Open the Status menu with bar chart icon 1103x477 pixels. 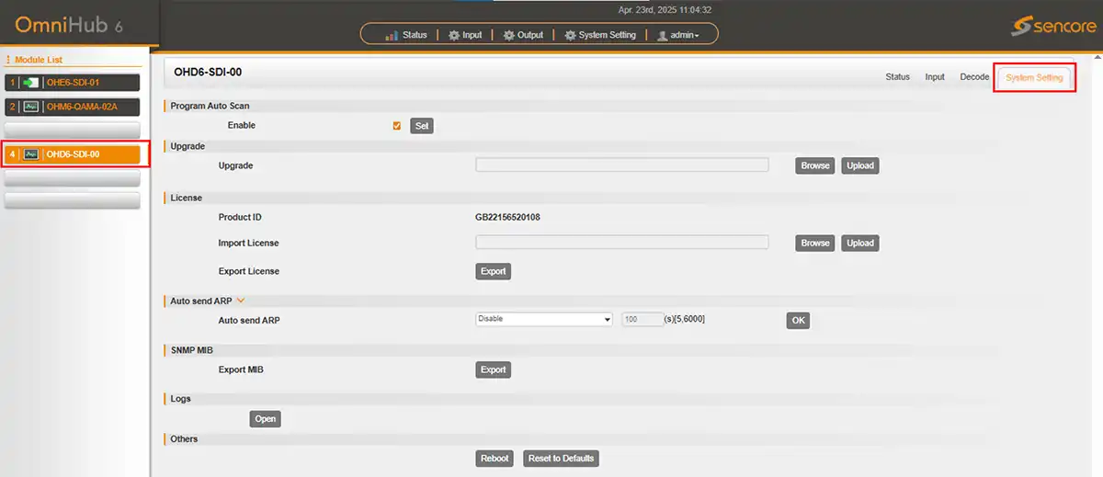pyautogui.click(x=406, y=35)
